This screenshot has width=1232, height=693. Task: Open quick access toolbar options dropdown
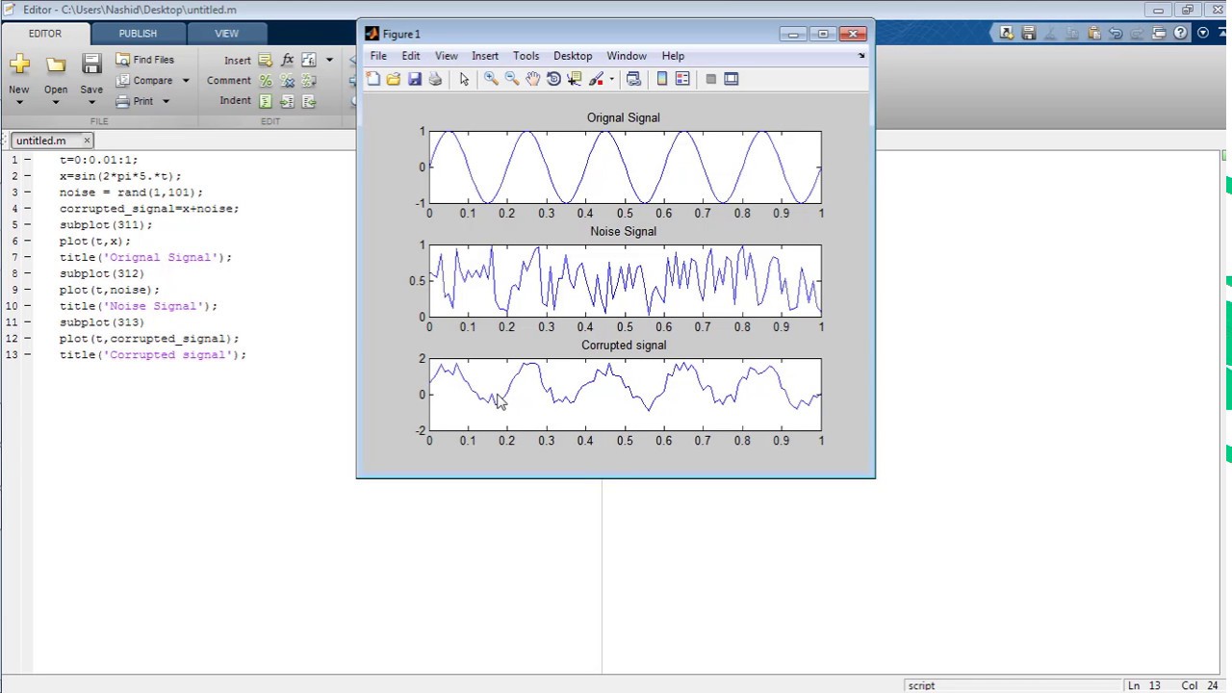[1203, 34]
